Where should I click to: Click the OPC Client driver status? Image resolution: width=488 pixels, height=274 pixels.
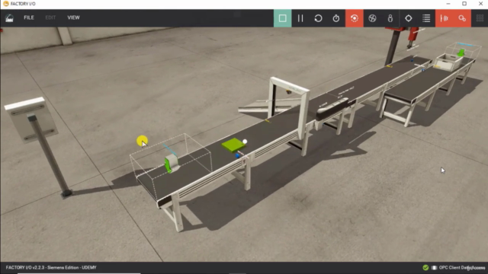click(x=462, y=267)
